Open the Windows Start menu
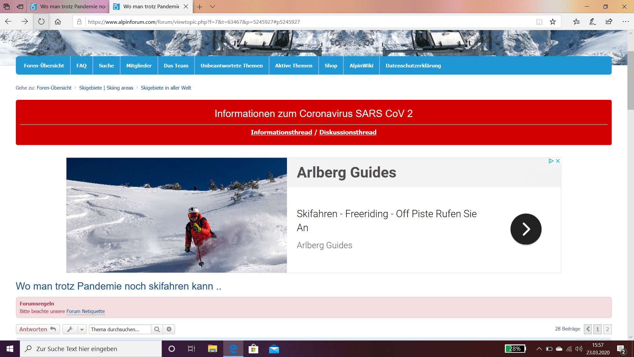 [10, 349]
